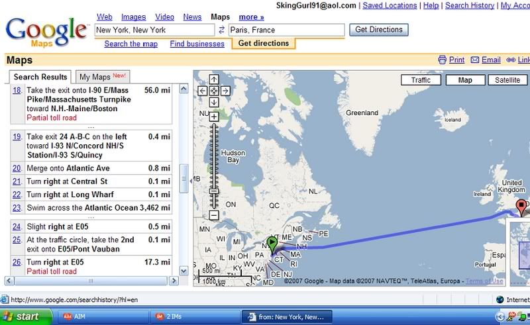Open the 'more »' services menu

click(x=251, y=17)
